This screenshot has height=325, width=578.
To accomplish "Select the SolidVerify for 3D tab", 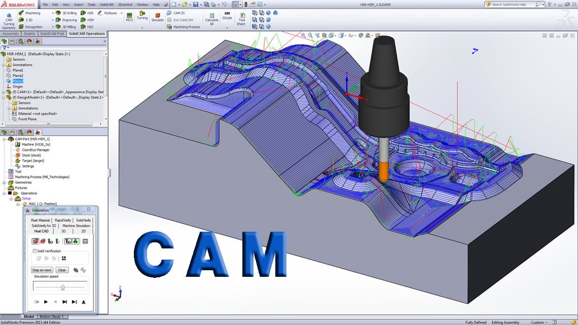I will point(44,226).
